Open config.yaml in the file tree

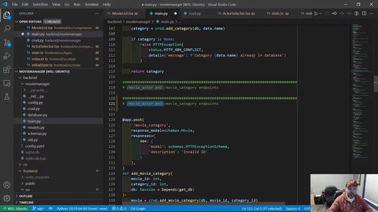35,146
